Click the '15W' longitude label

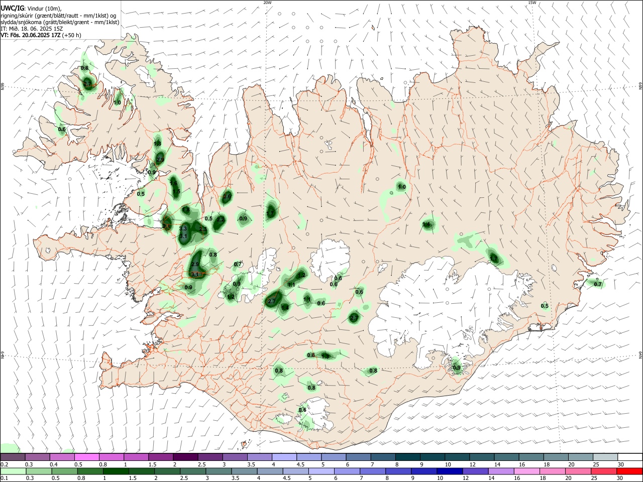point(532,3)
